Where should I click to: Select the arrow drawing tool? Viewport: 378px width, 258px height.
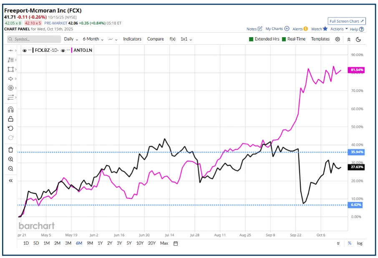[x=10, y=78]
